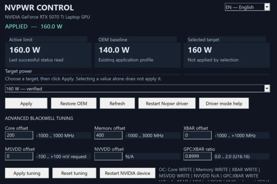The height and width of the screenshot is (184, 277).
Task: Click Restart Nvpwr driver
Action: [167, 103]
